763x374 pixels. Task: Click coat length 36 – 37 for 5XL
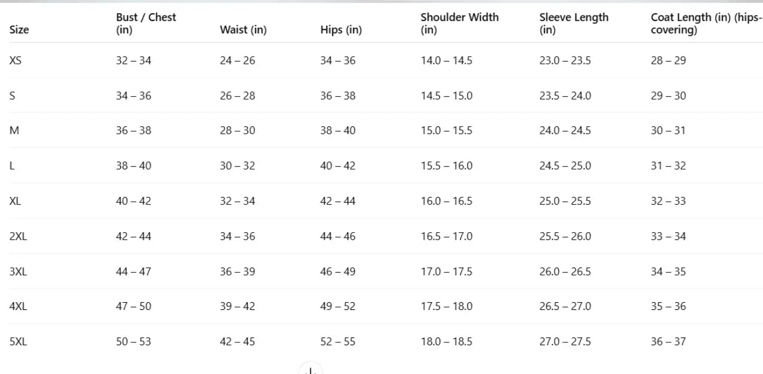(x=668, y=342)
